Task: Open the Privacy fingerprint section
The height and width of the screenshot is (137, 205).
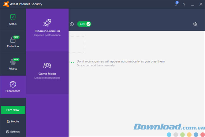Action: pyautogui.click(x=13, y=64)
